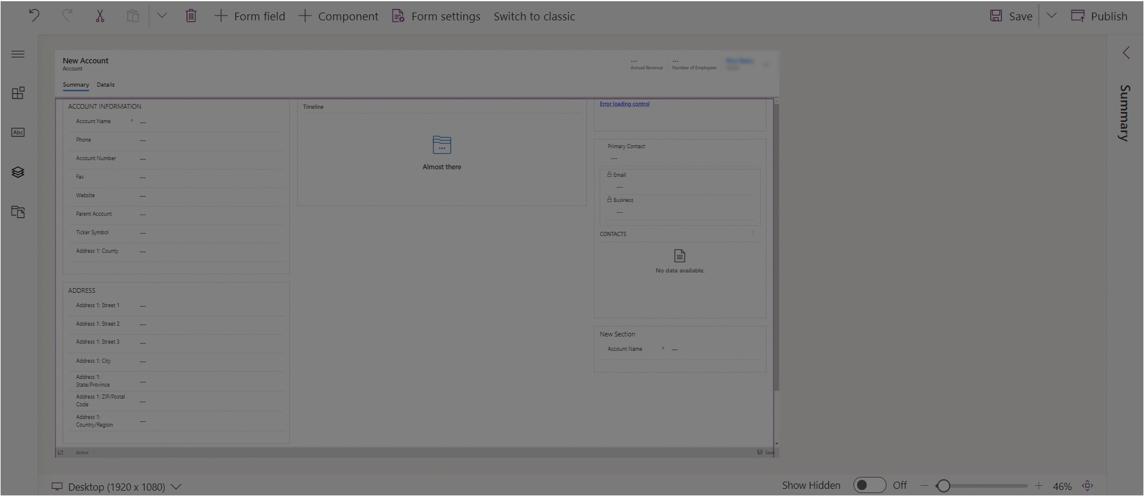Add a new Form field
Viewport: 1144px width, 496px height.
point(250,16)
